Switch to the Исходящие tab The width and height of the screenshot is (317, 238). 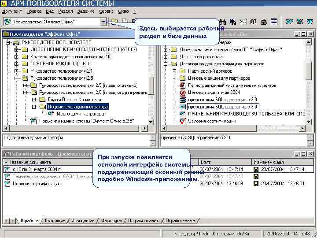pos(83,221)
